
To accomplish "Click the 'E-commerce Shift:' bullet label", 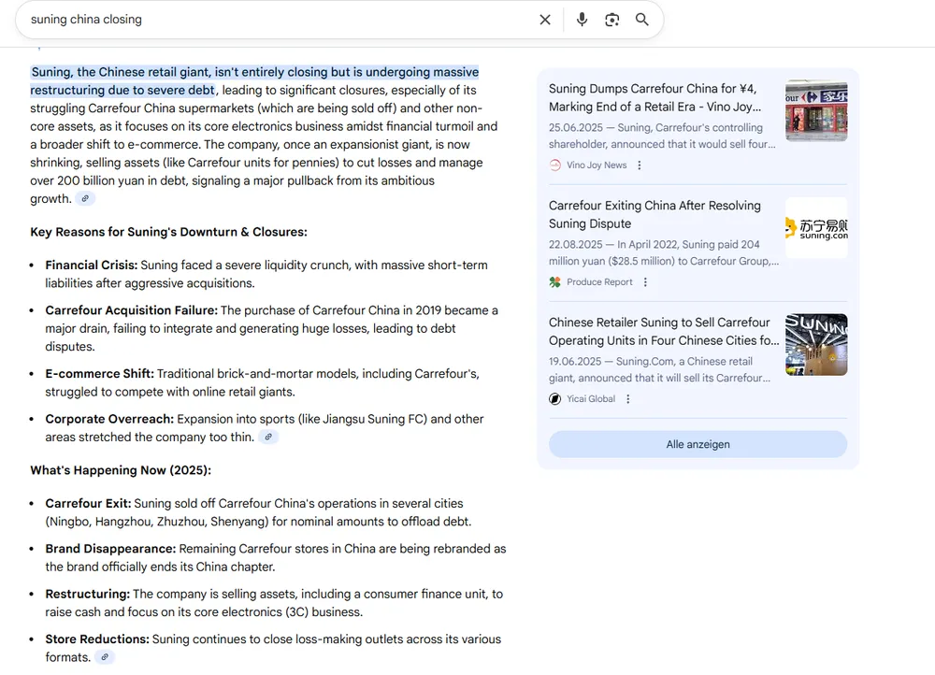I will [x=100, y=374].
